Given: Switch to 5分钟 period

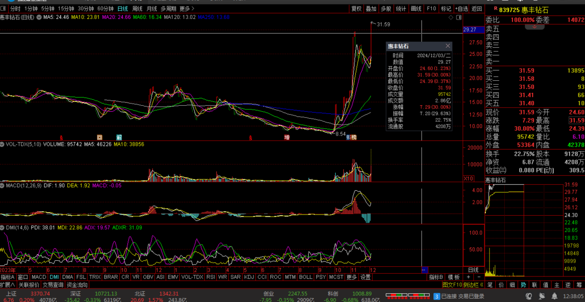Looking at the screenshot, I should (x=48, y=8).
